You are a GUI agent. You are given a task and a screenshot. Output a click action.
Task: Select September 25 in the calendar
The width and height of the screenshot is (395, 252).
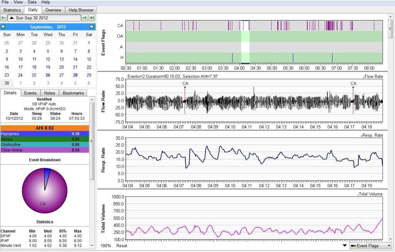[34, 75]
